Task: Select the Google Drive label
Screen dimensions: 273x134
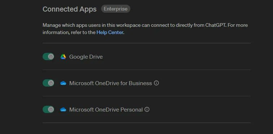Action: [86, 57]
